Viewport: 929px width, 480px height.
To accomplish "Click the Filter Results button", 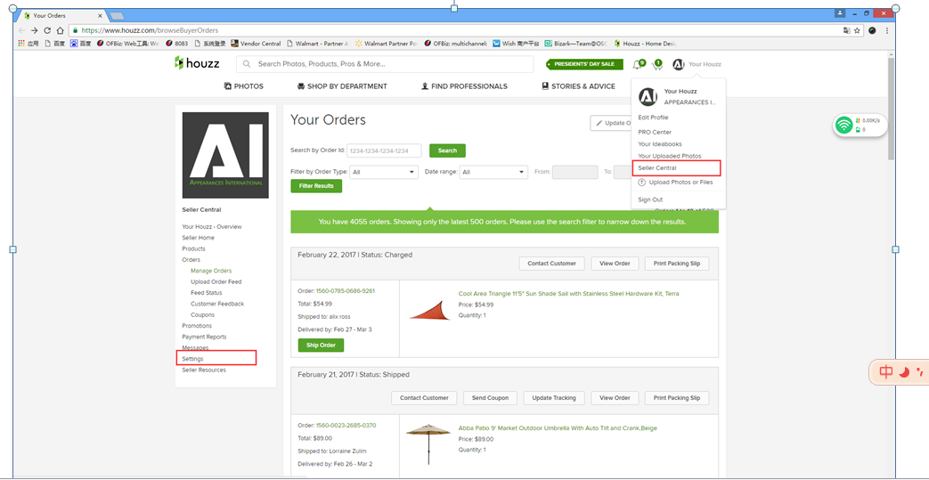I will click(x=316, y=186).
